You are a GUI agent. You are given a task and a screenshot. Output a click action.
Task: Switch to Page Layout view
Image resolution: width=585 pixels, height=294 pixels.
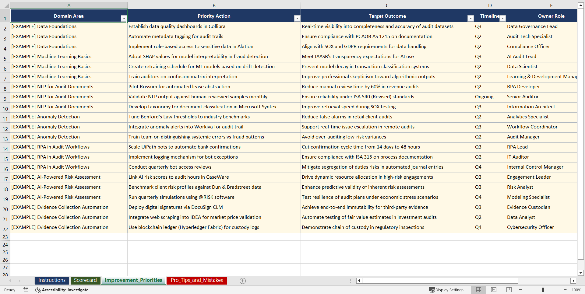pyautogui.click(x=494, y=290)
